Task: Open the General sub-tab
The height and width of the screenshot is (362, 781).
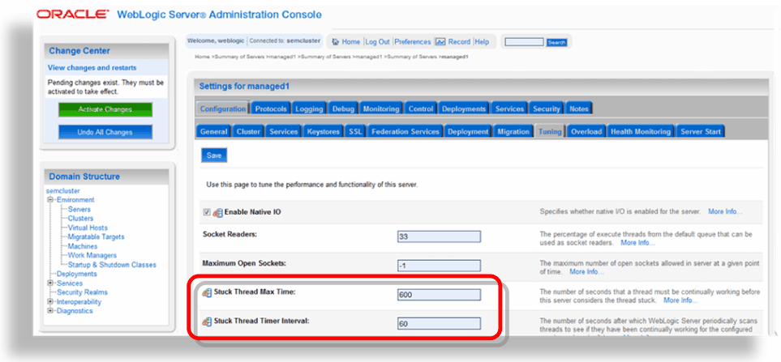Action: [213, 132]
